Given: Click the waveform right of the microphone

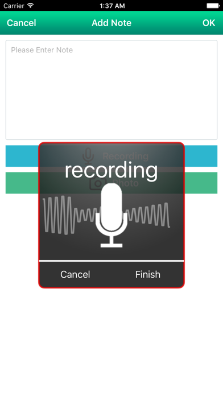Looking at the screenshot, I should 148,215.
